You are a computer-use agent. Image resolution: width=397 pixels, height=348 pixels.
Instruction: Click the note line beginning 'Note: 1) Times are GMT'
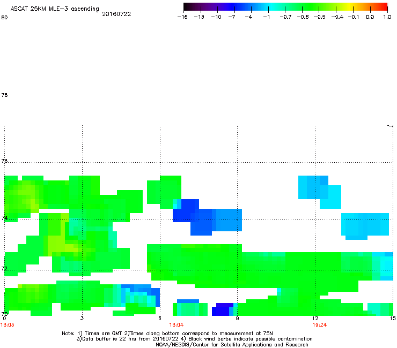click(x=167, y=334)
